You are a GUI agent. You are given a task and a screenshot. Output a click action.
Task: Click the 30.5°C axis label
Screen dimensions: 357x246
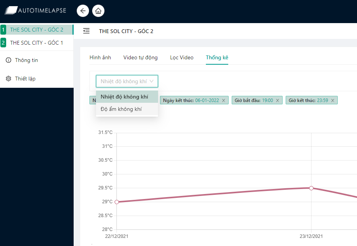tap(105, 160)
